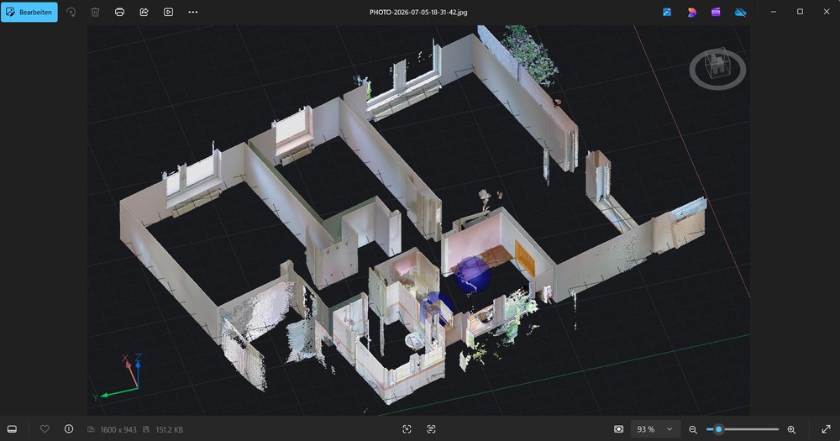
Task: Print the image with the printer icon
Action: click(119, 12)
